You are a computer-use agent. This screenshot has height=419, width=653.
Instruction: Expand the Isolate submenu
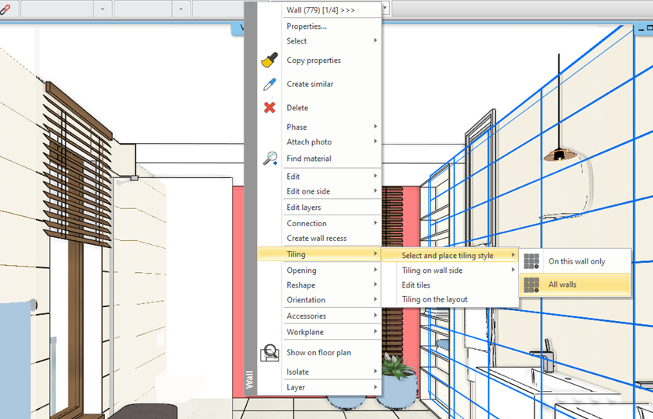[x=332, y=372]
